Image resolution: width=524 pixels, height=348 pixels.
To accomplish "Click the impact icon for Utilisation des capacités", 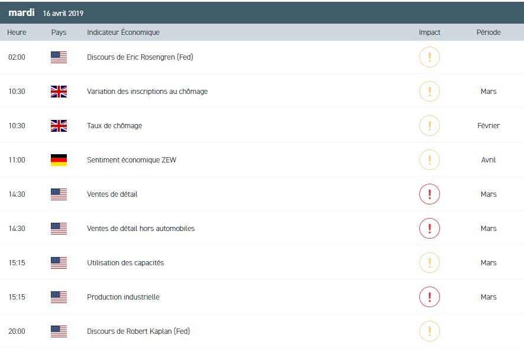I will [x=429, y=263].
